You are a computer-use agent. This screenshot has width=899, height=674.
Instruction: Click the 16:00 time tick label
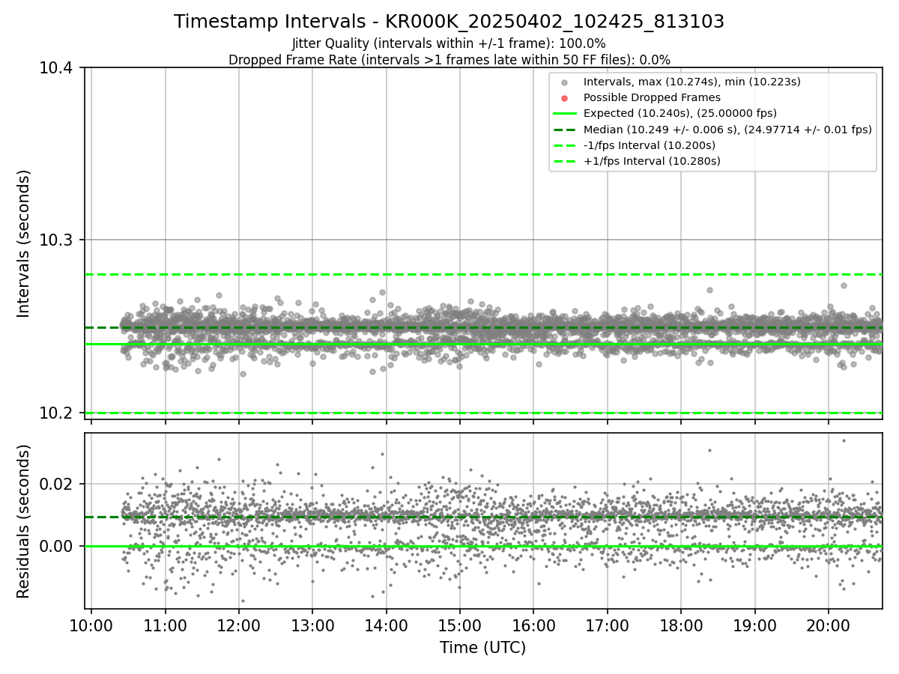click(x=533, y=626)
